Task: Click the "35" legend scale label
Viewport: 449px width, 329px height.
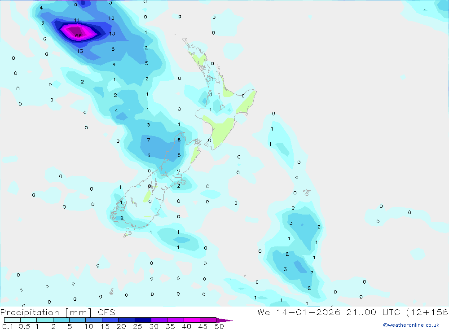Action: (x=170, y=326)
